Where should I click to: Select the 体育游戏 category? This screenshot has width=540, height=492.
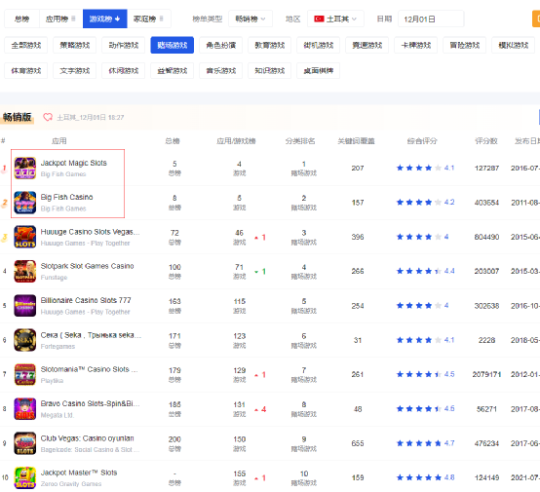pyautogui.click(x=25, y=70)
